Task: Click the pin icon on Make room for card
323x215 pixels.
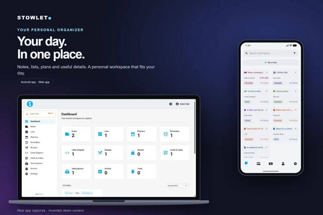Action: click(x=295, y=110)
